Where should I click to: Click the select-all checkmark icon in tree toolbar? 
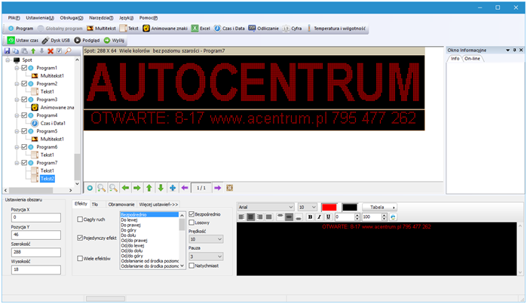click(x=59, y=51)
